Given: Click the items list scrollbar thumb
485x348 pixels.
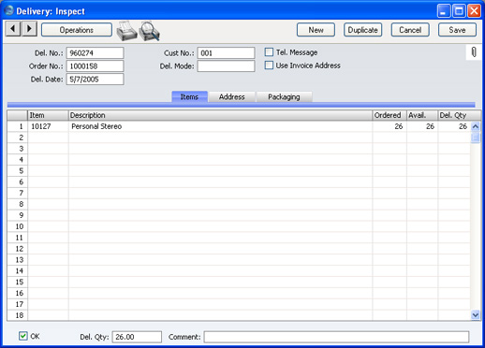Looking at the screenshot, I should point(475,138).
